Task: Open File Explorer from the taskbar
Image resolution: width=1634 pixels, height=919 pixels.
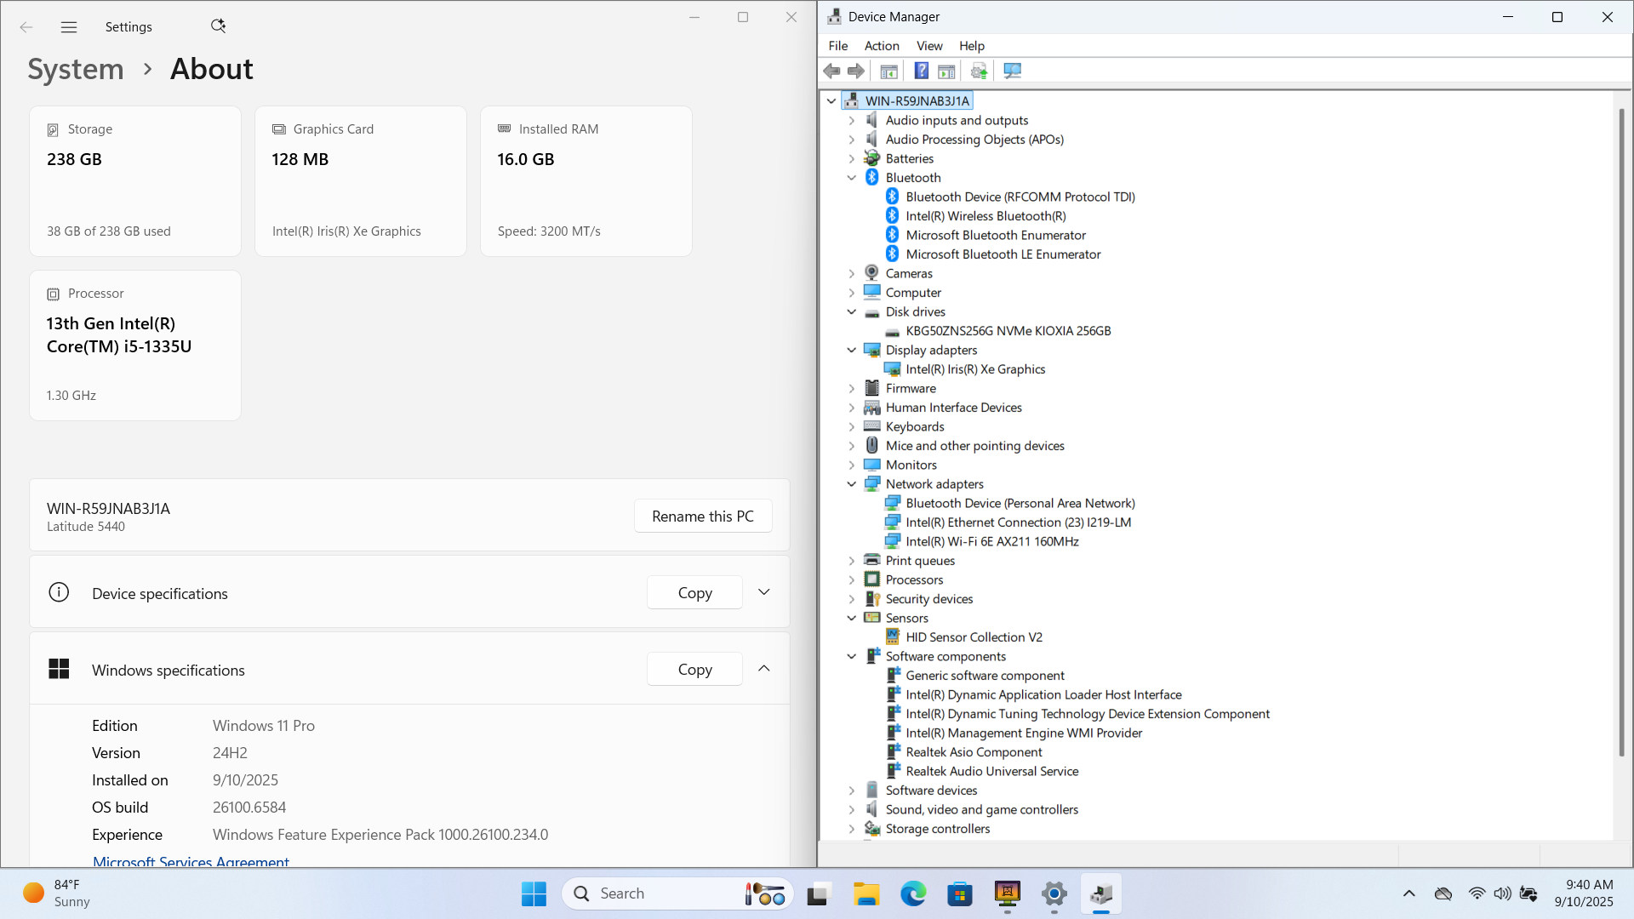Action: click(x=866, y=893)
